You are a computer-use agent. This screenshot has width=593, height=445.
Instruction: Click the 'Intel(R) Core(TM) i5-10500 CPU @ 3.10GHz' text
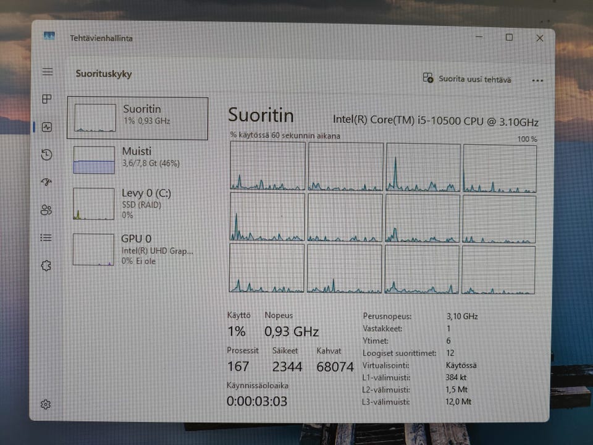[435, 121]
